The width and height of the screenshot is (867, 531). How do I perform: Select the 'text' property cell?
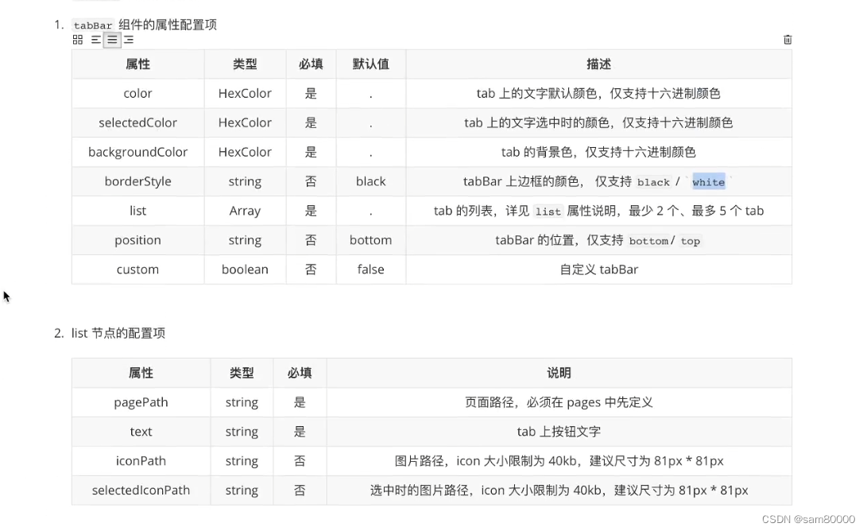point(141,432)
